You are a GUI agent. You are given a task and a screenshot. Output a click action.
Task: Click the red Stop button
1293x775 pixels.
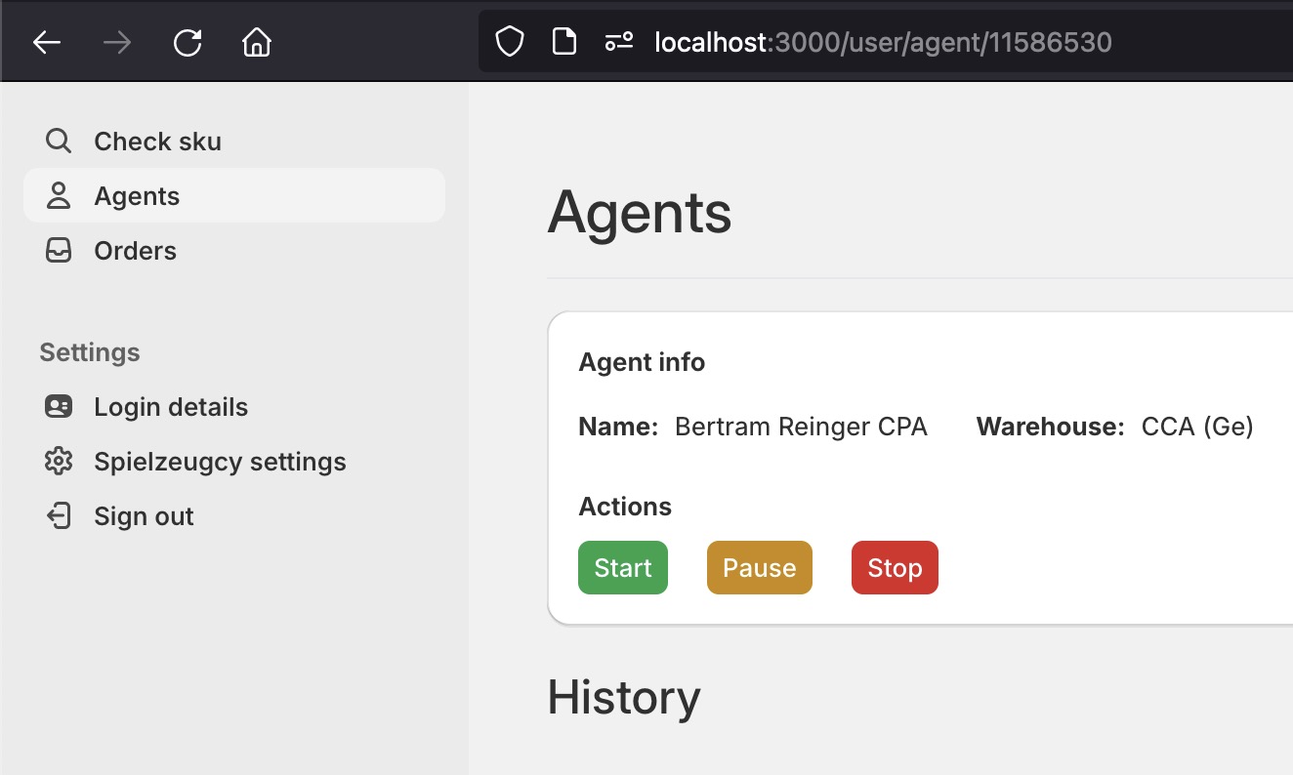coord(894,567)
